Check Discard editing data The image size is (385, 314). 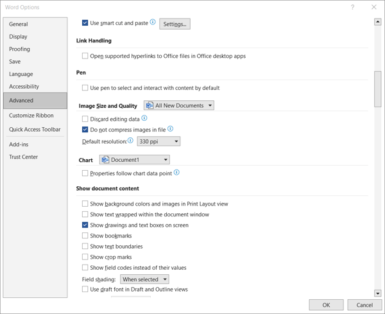(85, 119)
